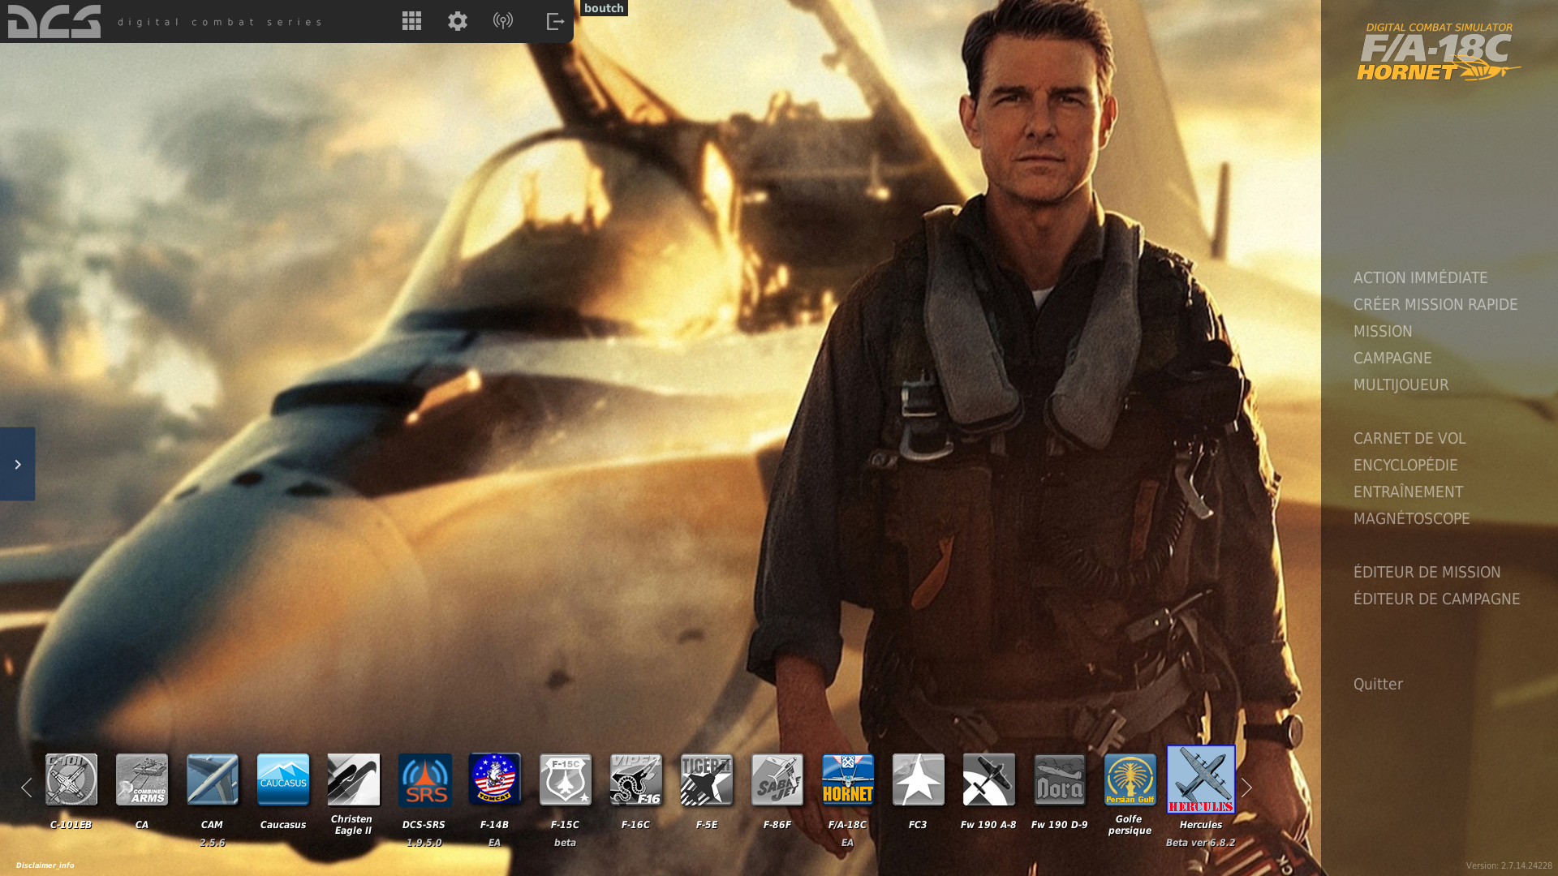Select the Caucasus terrain icon
Screen dimensions: 1558x876
tap(282, 780)
